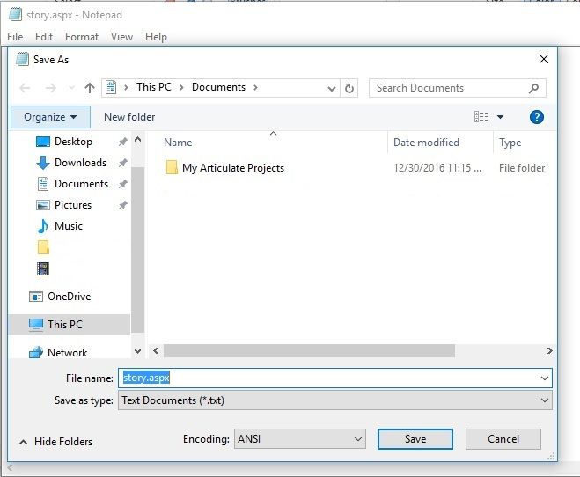Click the file list horizontal scrollbar thumb
Image resolution: width=580 pixels, height=477 pixels.
pos(309,351)
